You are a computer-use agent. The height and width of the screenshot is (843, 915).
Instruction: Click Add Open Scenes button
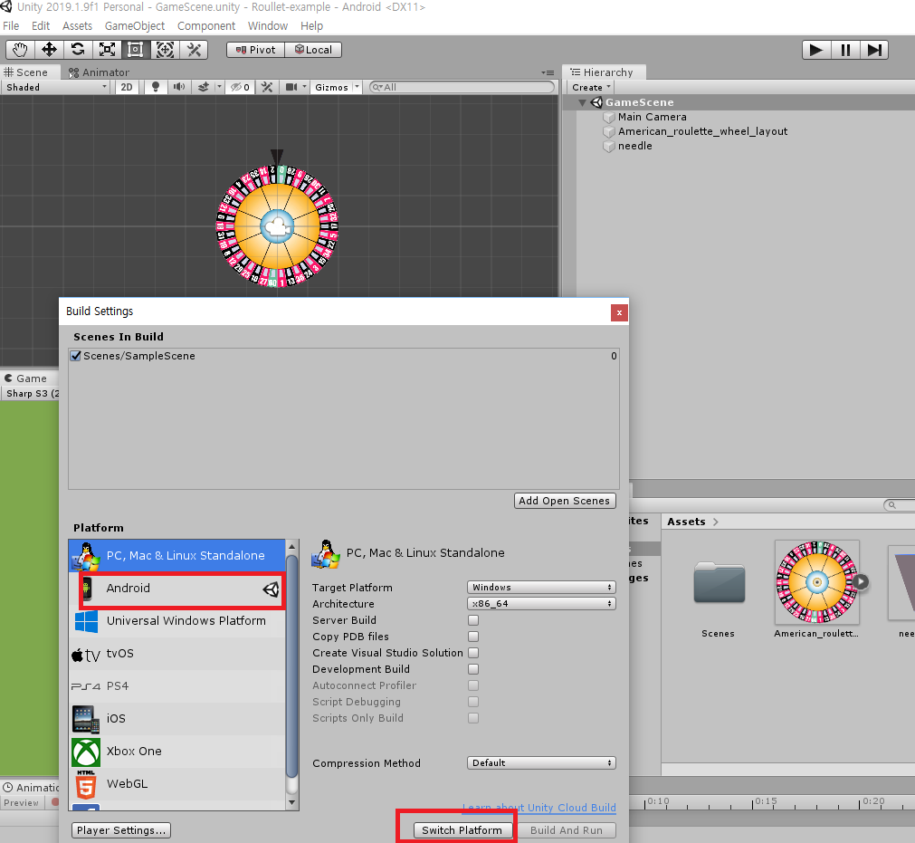[x=564, y=501]
